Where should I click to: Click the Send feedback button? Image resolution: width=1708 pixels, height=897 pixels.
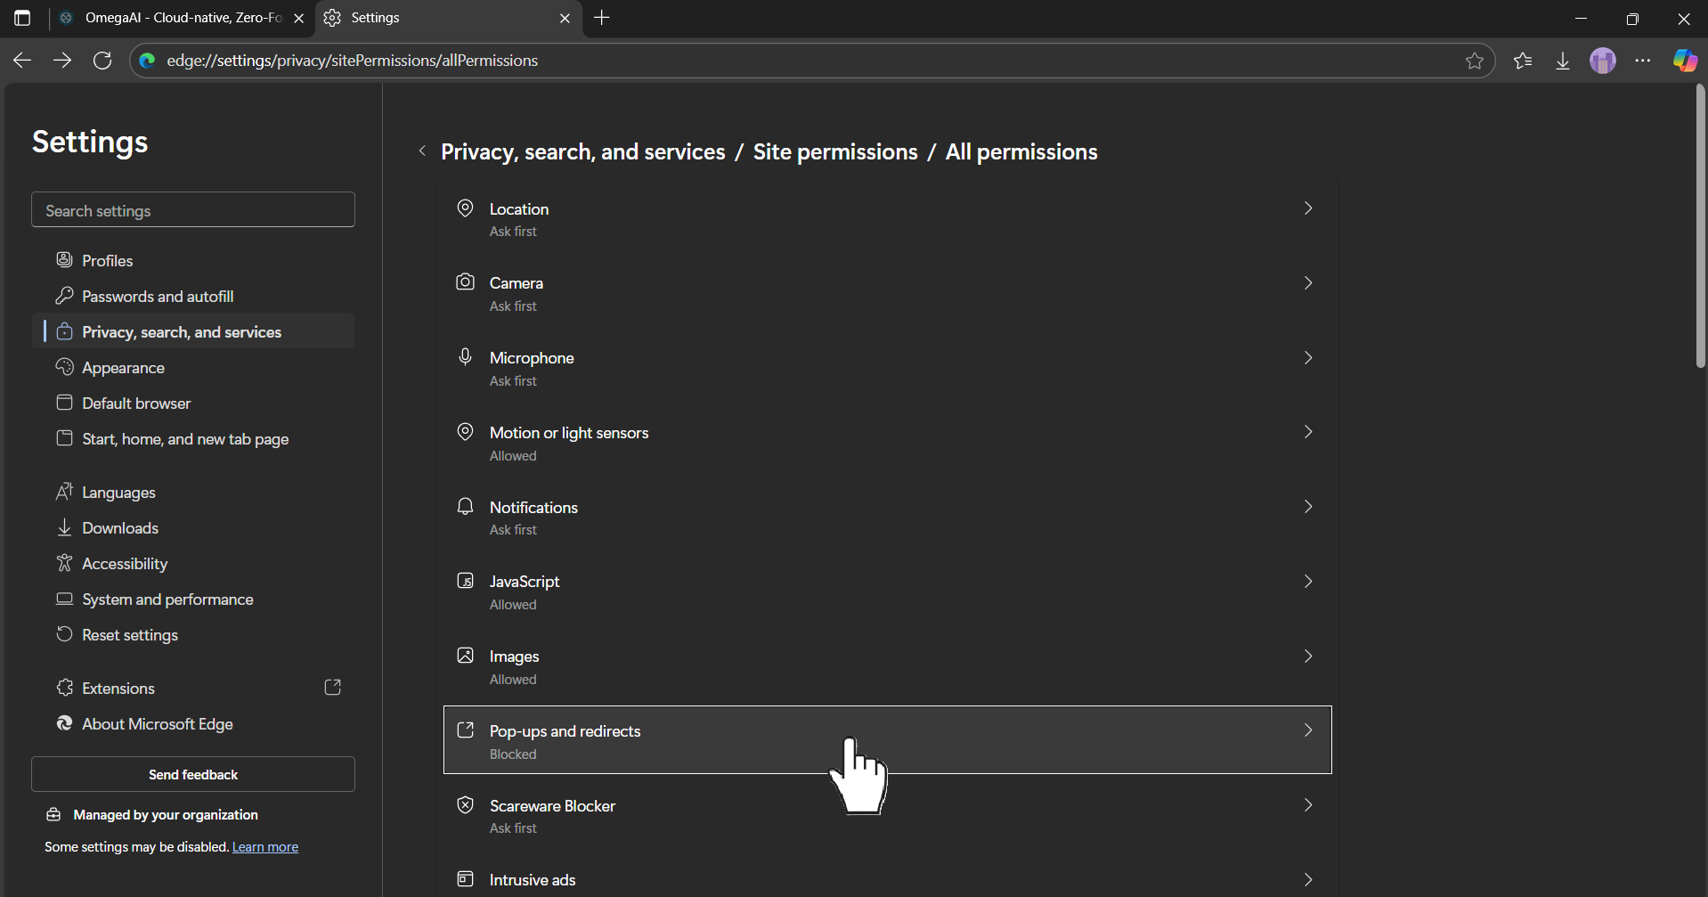(192, 774)
